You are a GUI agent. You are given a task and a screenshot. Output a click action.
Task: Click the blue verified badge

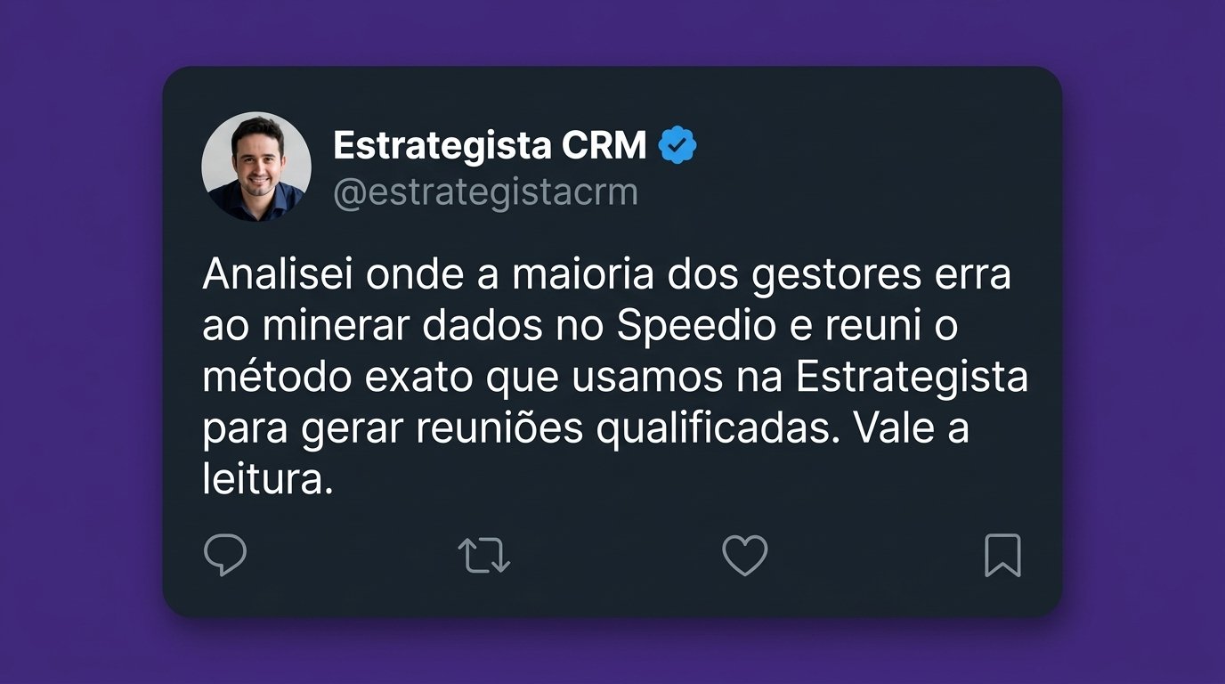(677, 146)
